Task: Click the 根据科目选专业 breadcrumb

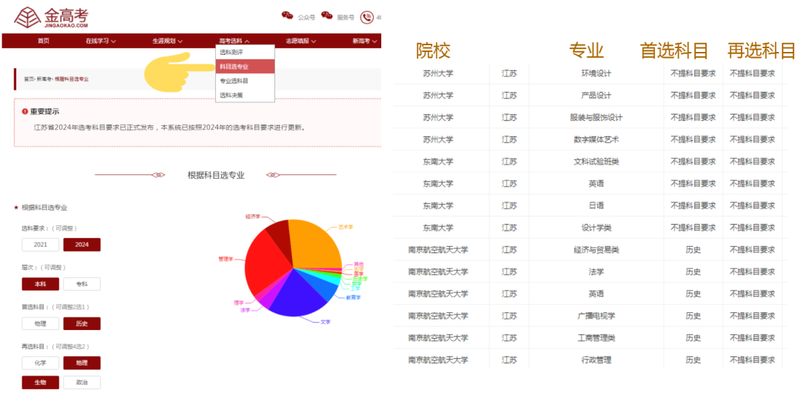Action: pyautogui.click(x=71, y=79)
